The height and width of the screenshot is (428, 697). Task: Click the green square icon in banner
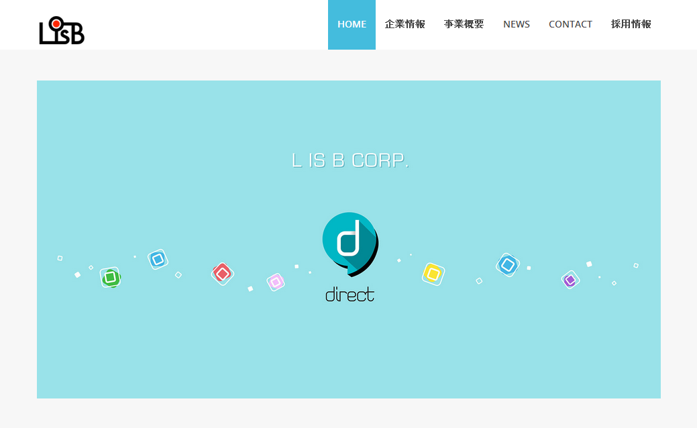110,277
